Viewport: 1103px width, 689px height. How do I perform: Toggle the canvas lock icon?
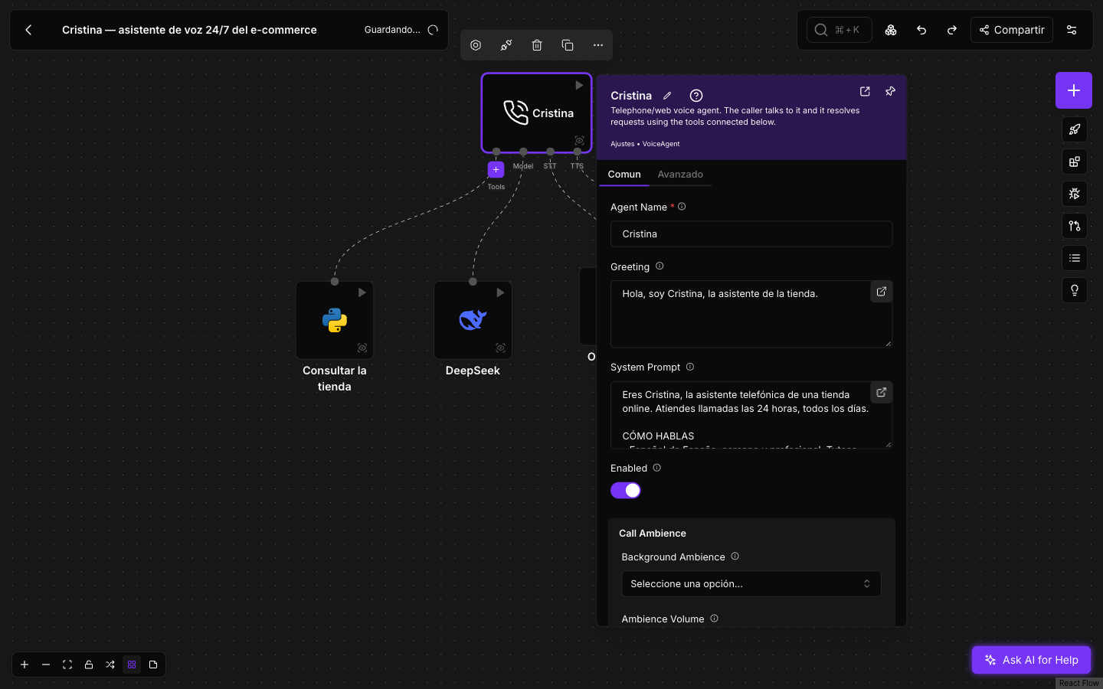tap(89, 665)
